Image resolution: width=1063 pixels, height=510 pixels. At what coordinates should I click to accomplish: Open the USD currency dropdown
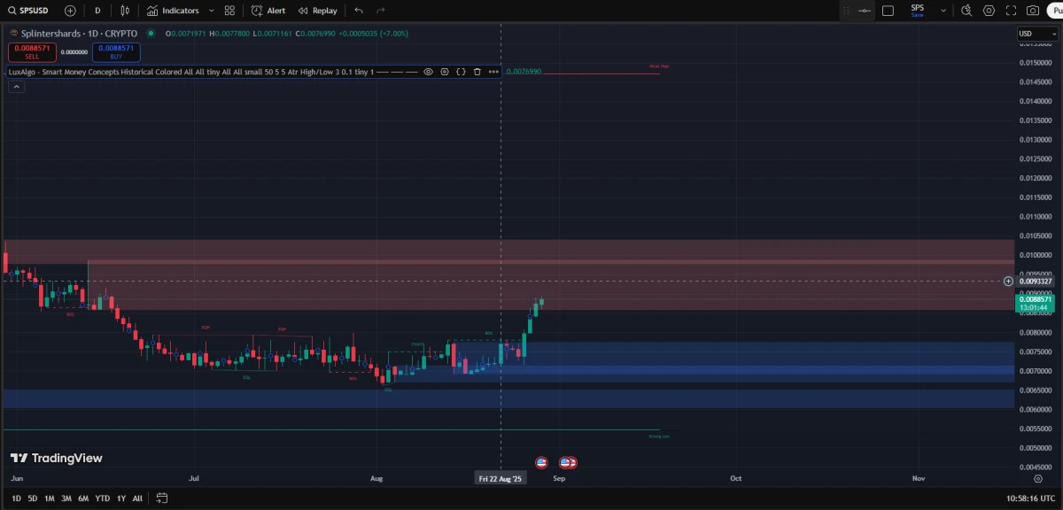pyautogui.click(x=1037, y=34)
